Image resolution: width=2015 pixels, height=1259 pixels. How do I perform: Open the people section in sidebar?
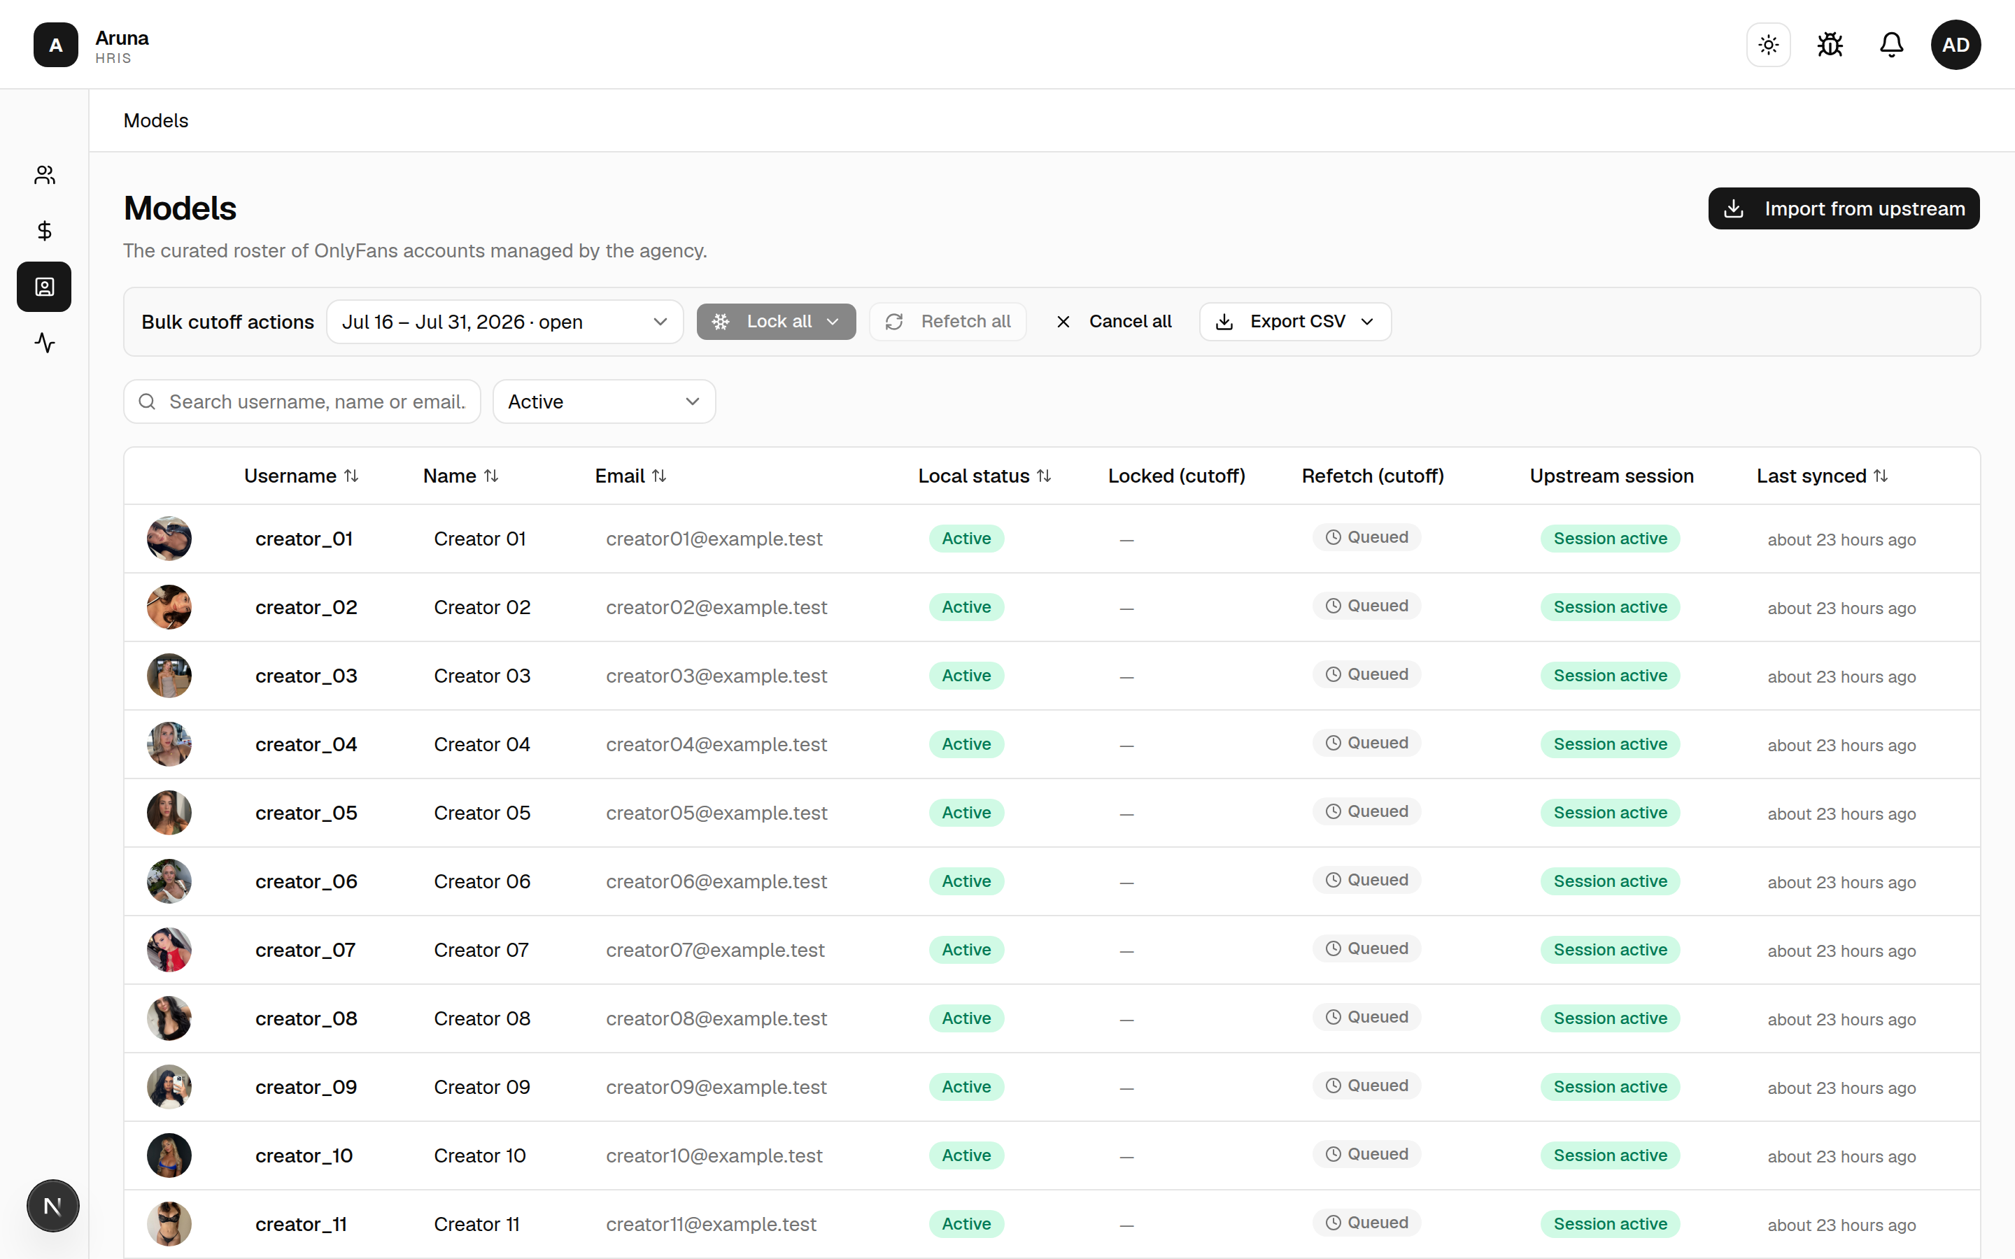point(44,175)
